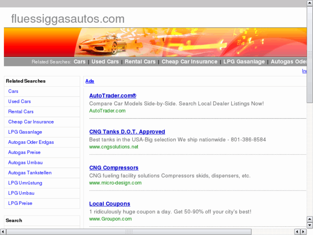Click the horizontal scrollbar thumb

pos(129,232)
